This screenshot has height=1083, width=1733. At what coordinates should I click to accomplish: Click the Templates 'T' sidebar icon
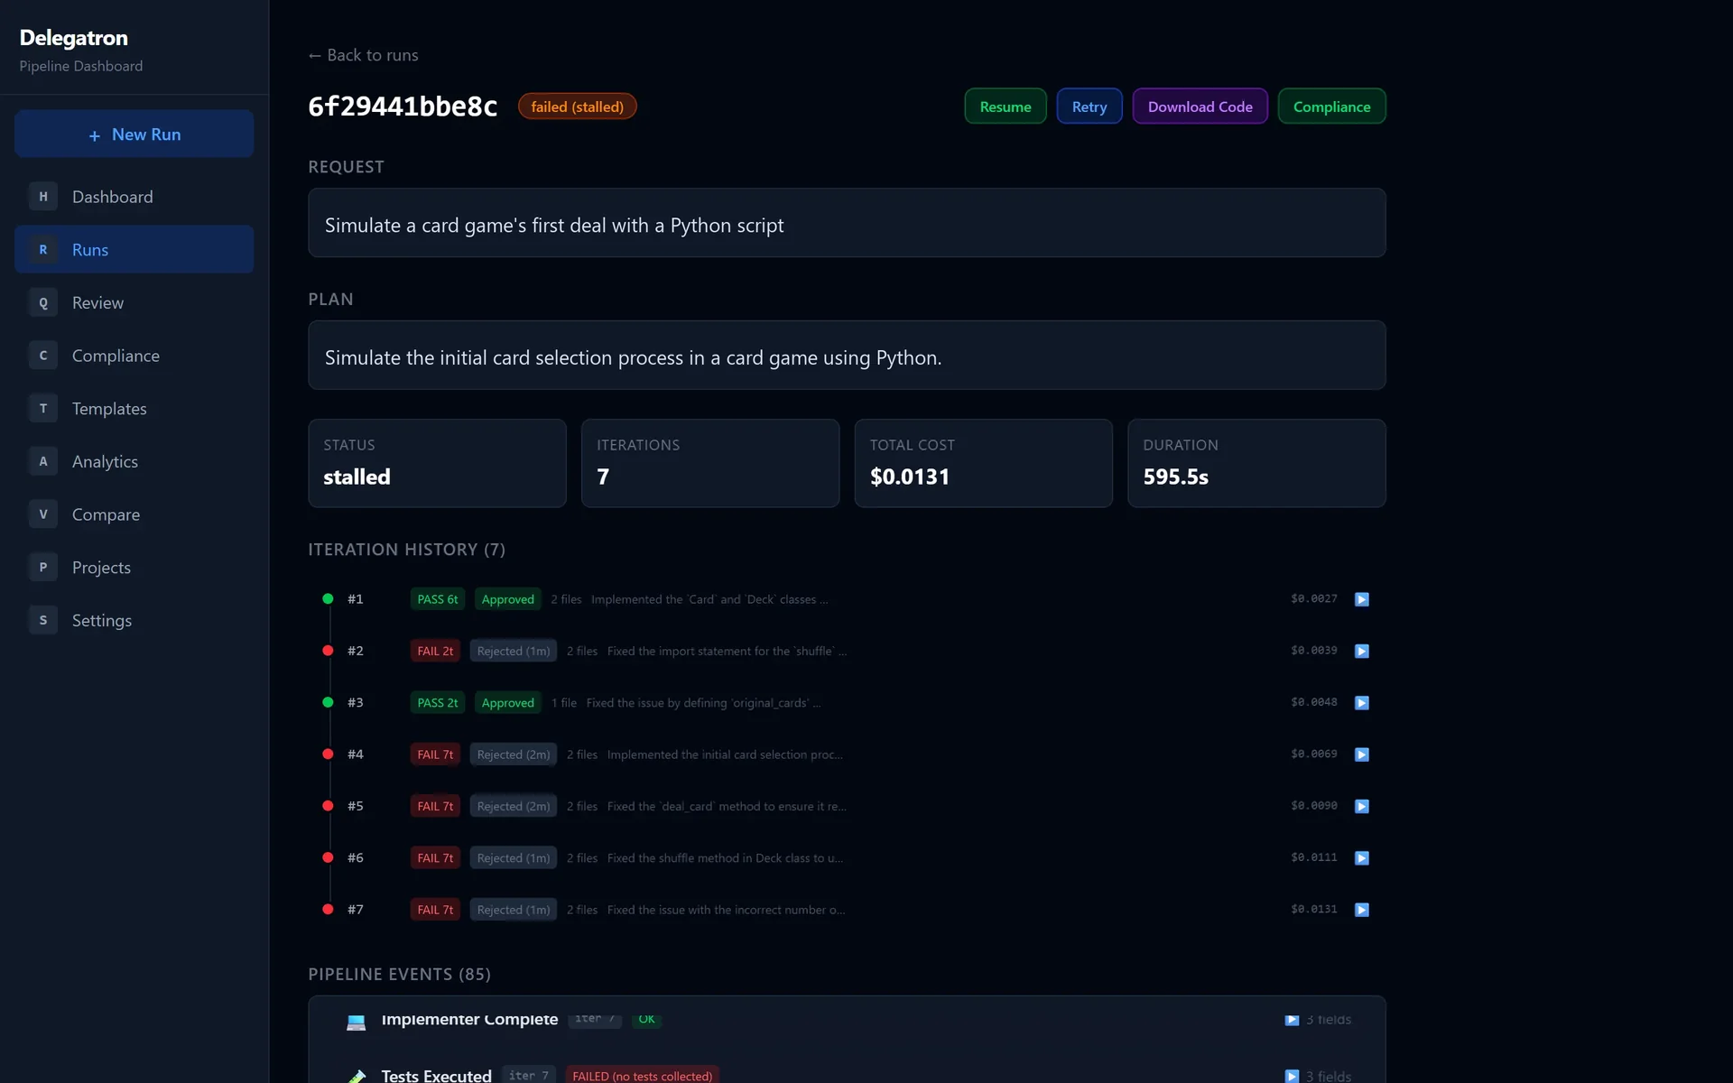point(43,409)
